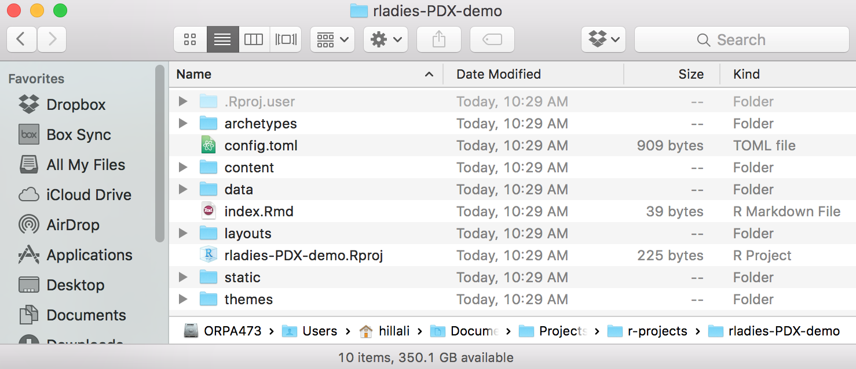
Task: Go to r-projects in path bar
Action: [x=657, y=331]
